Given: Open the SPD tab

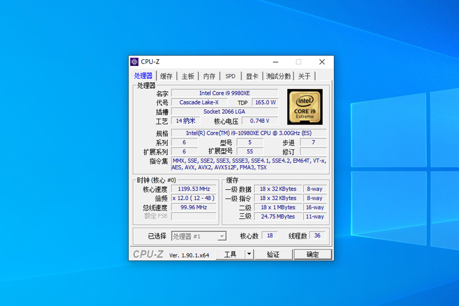Looking at the screenshot, I should (x=229, y=75).
